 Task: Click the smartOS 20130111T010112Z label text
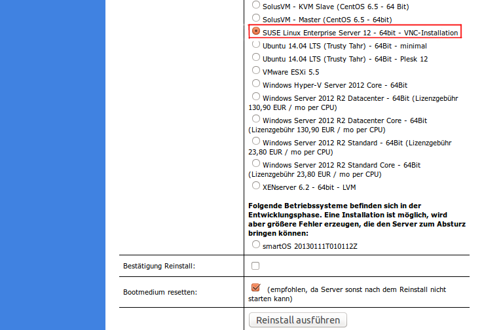(x=310, y=246)
